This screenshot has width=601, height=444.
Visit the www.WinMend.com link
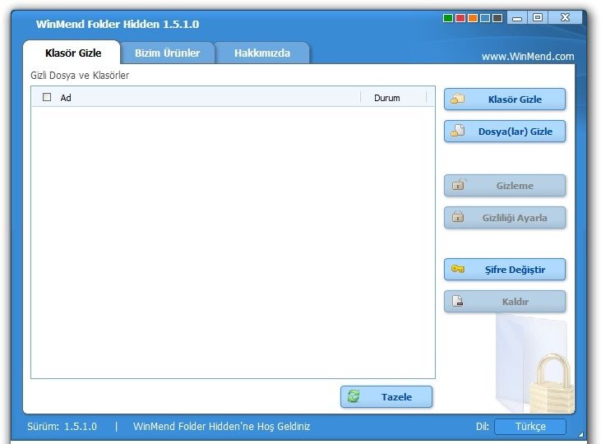[528, 57]
